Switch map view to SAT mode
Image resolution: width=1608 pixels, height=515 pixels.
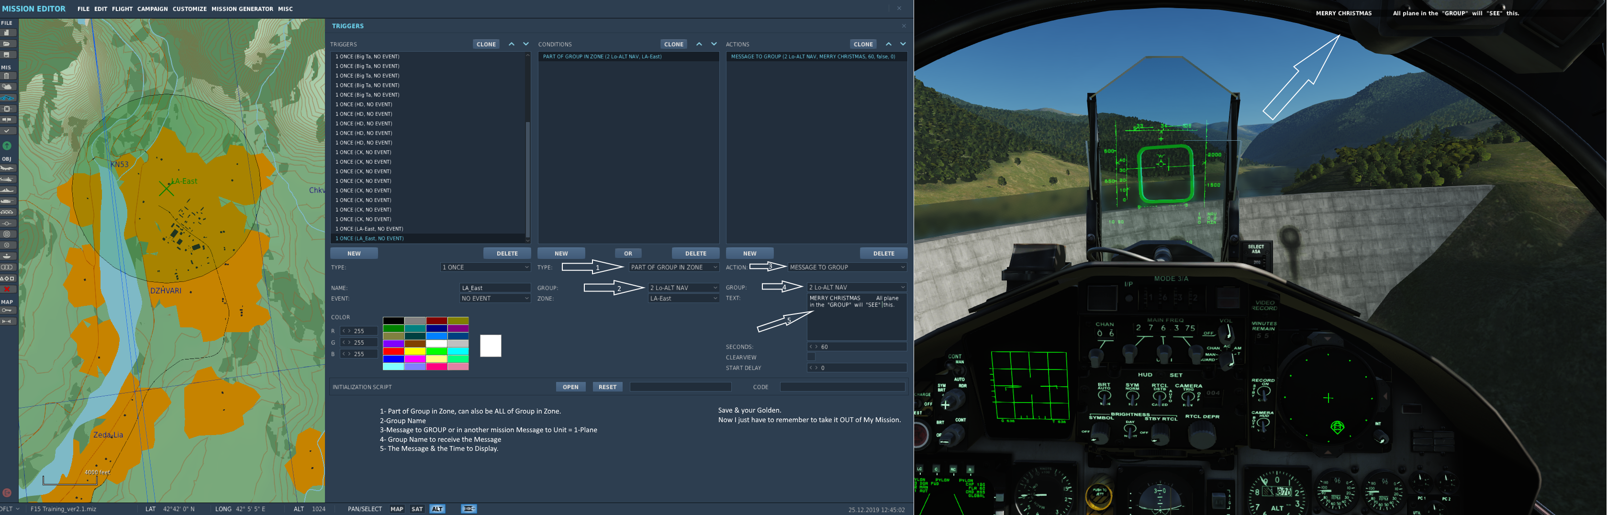click(417, 509)
